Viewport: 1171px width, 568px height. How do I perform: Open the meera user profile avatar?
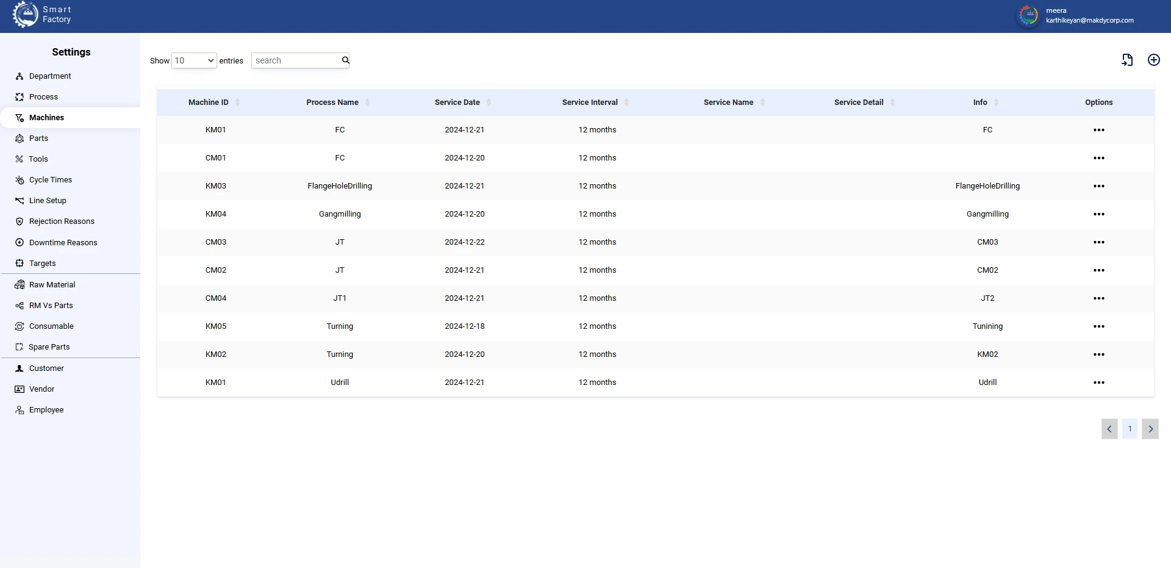coord(1028,16)
